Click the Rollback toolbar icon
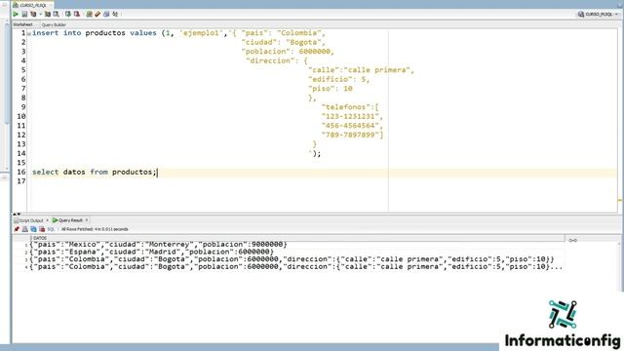This screenshot has height=351, width=624. (77, 14)
